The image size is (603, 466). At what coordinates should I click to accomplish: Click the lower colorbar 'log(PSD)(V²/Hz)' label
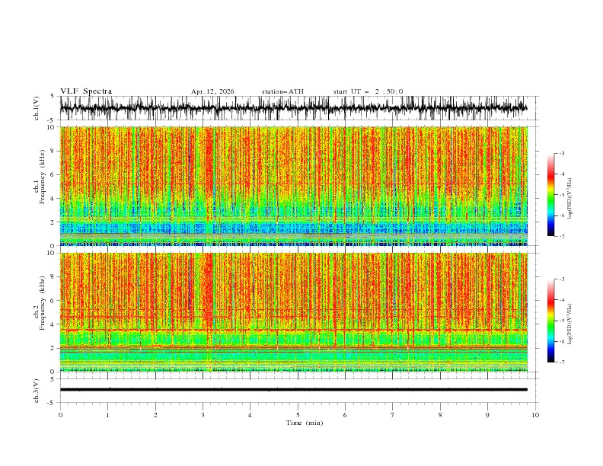[570, 324]
